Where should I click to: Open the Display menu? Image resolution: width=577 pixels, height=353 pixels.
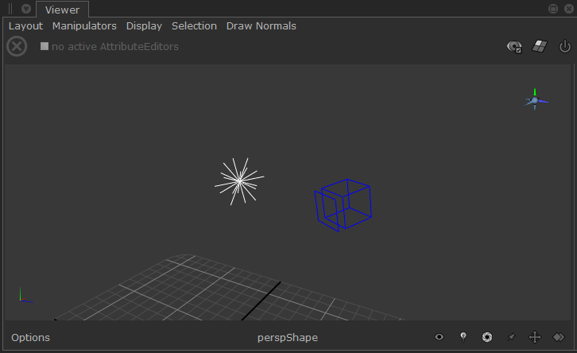coord(144,26)
